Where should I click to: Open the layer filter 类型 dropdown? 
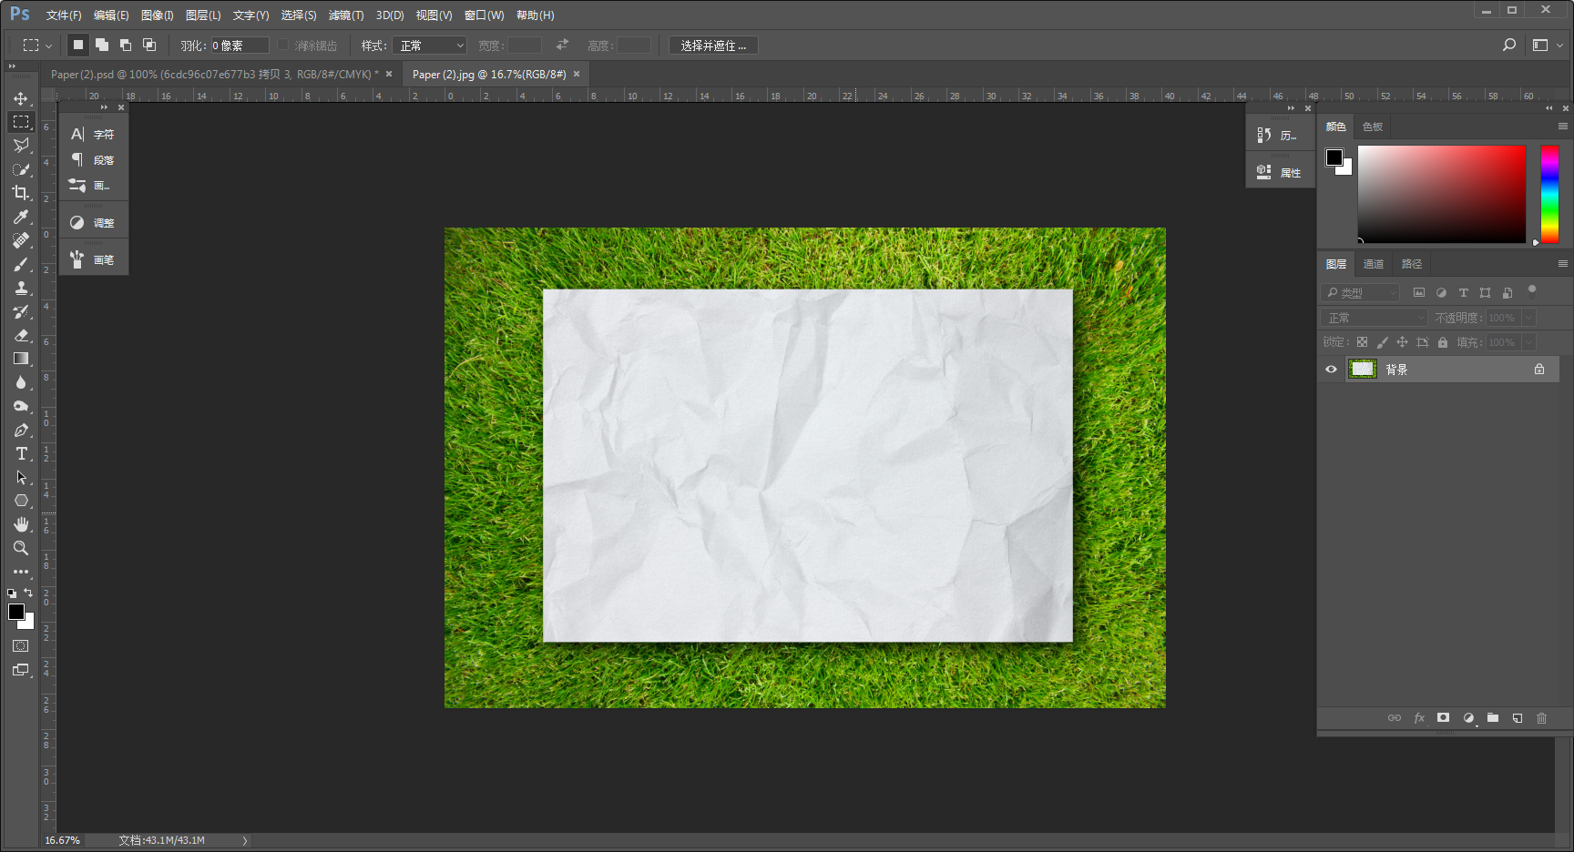click(1360, 292)
